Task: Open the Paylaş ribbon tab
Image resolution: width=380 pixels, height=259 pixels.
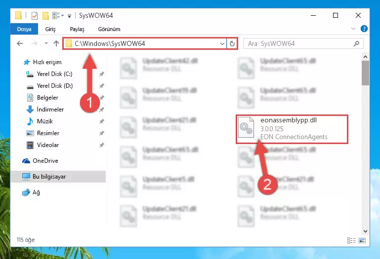Action: pyautogui.click(x=77, y=29)
